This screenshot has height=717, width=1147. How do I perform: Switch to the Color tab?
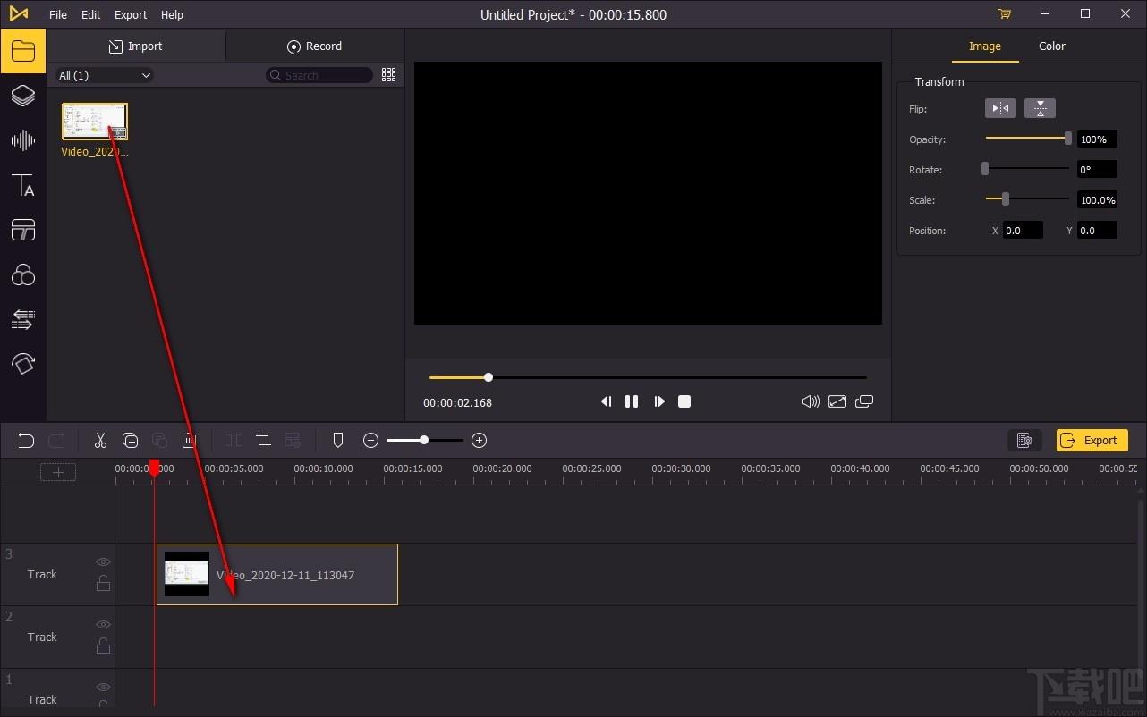[x=1051, y=46]
